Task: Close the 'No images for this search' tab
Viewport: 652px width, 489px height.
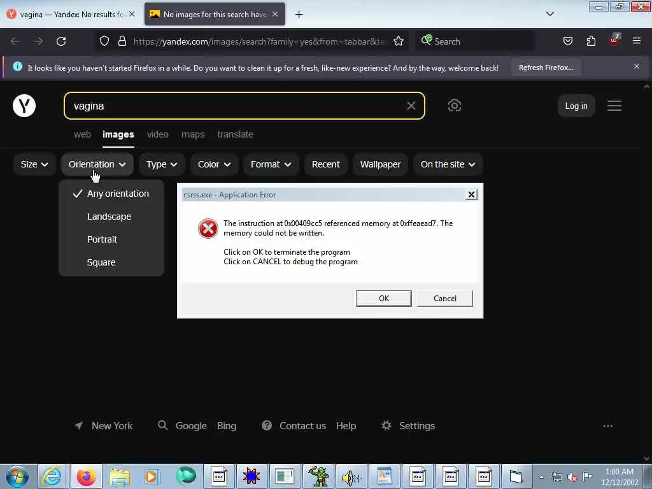Action: (275, 14)
